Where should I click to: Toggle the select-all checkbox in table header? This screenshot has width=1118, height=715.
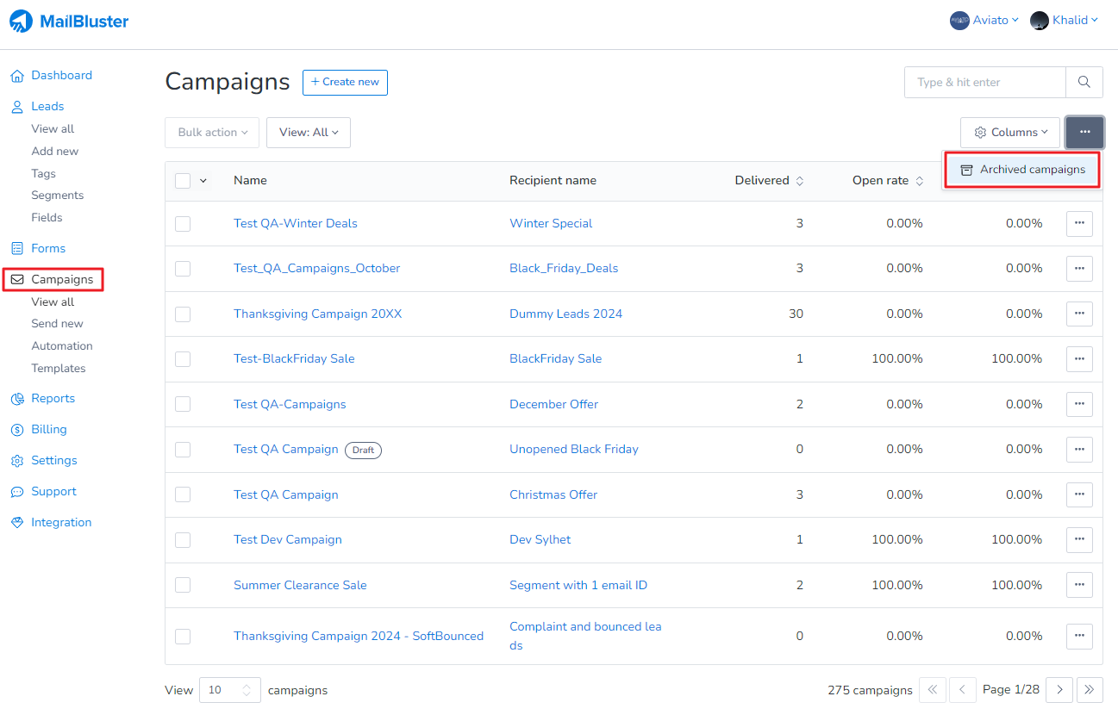pyautogui.click(x=183, y=181)
